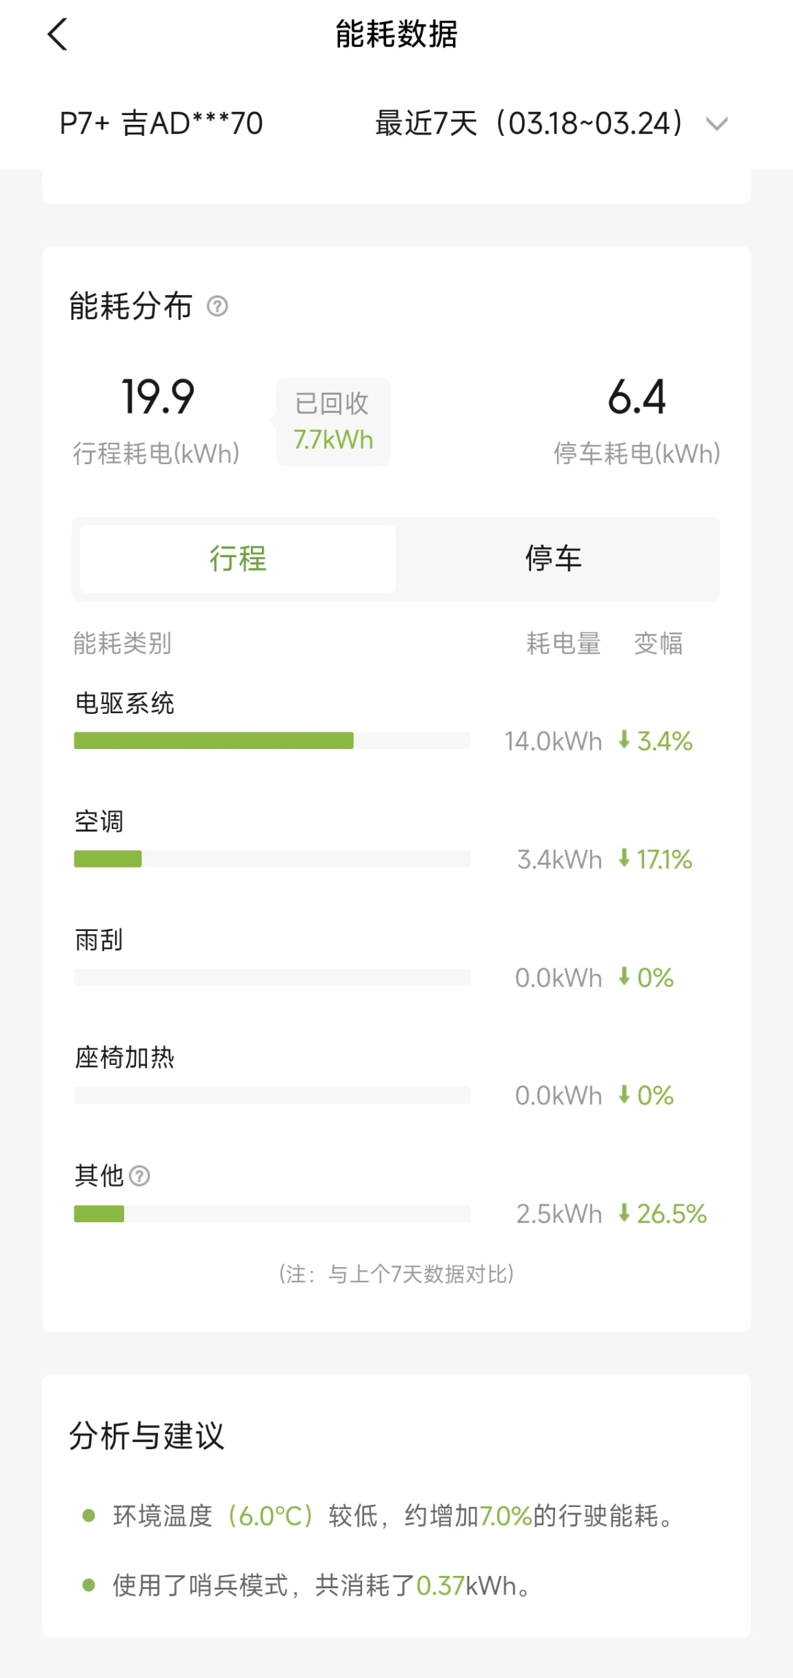This screenshot has width=793, height=1678.
Task: Tap the 0.37kWh sentry mode value
Action: point(440,1586)
